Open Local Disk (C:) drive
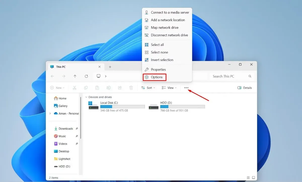Image resolution: width=302 pixels, height=182 pixels. tap(109, 103)
